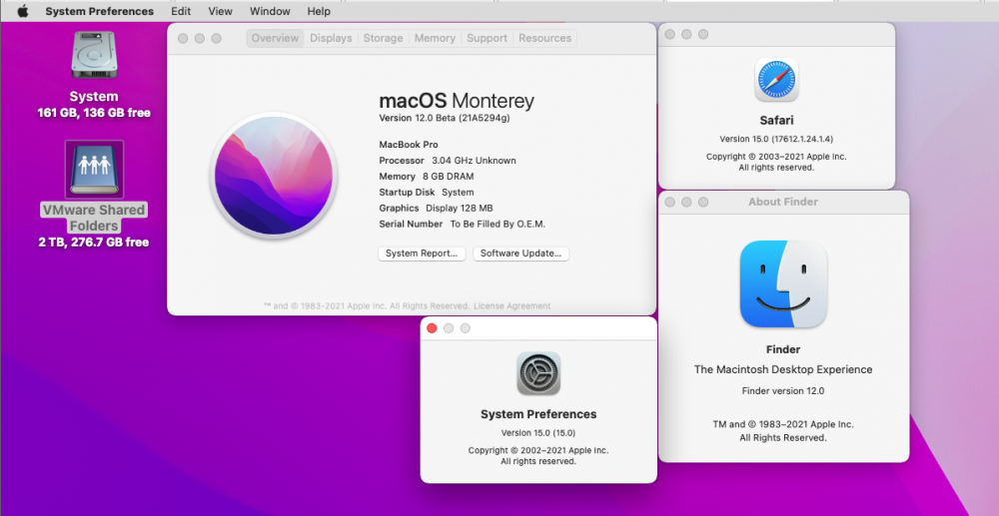Open the System Preferences menu bar item

pos(99,11)
